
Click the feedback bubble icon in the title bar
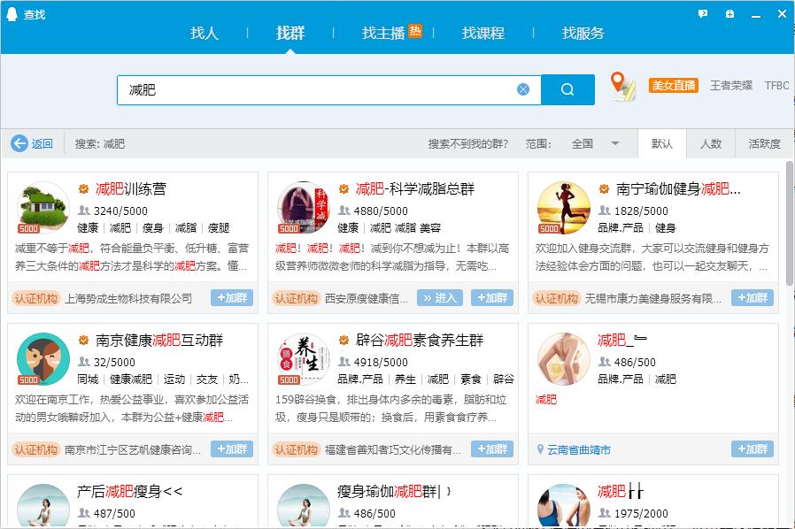[702, 13]
